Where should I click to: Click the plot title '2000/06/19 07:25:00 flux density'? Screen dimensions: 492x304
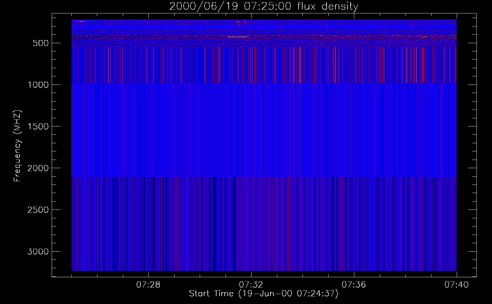pos(264,6)
